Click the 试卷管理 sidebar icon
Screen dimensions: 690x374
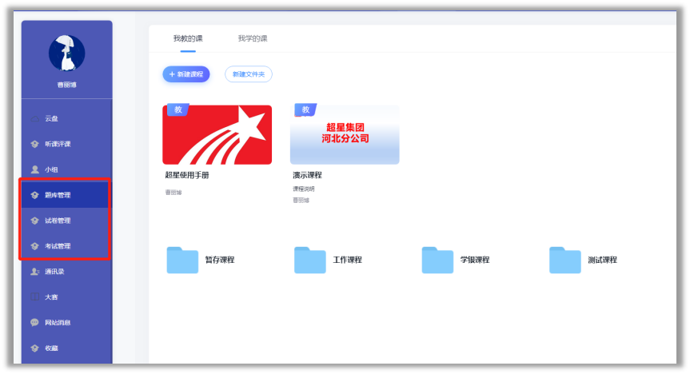[34, 221]
